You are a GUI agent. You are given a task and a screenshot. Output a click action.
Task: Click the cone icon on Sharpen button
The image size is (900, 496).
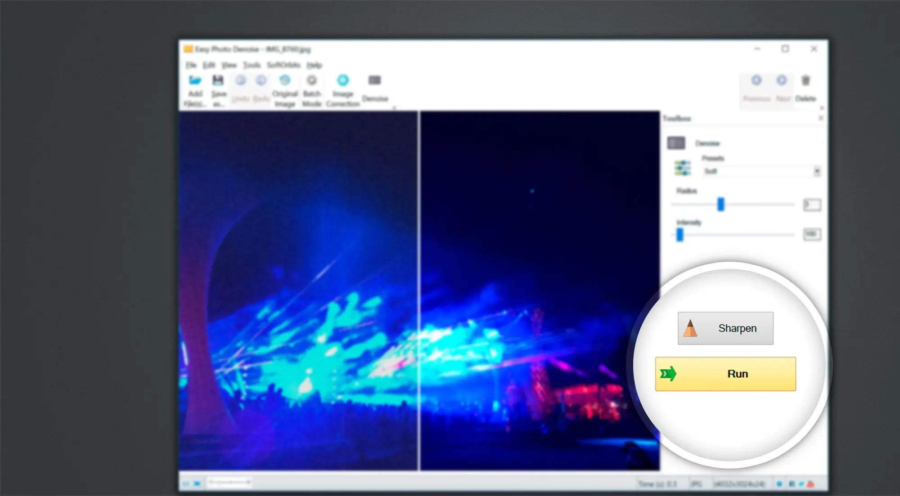(x=690, y=328)
